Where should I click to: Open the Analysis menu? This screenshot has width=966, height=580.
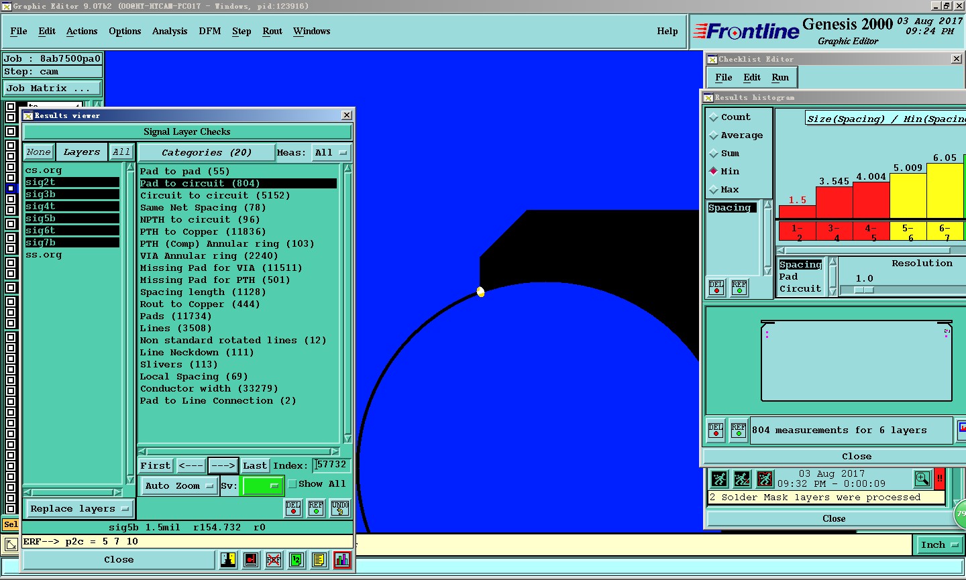pos(170,32)
